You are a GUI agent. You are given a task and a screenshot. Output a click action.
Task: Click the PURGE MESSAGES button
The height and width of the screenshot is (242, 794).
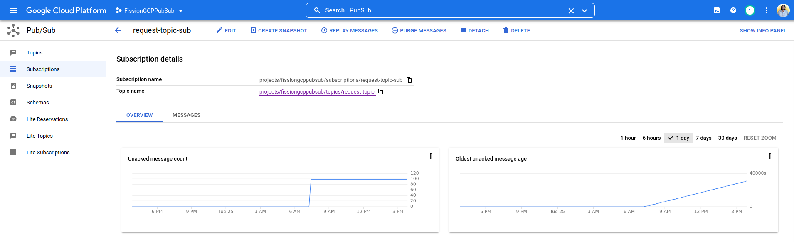pyautogui.click(x=419, y=31)
